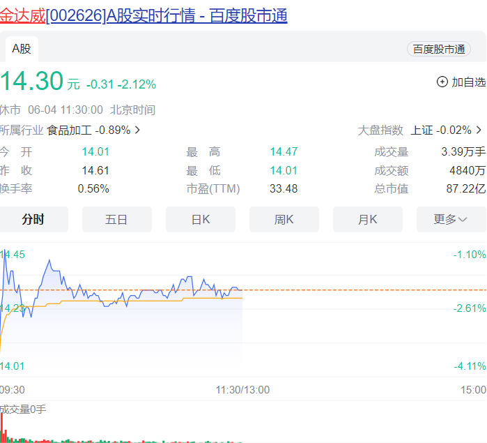
Task: Click the 11:30/13:00 time axis label
Action: [242, 390]
